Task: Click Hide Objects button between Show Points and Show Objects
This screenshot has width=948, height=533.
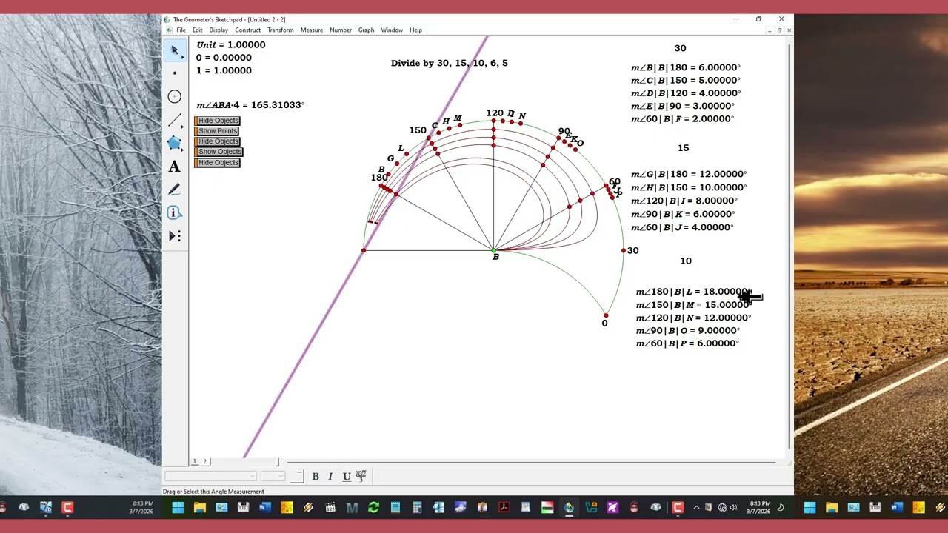Action: pyautogui.click(x=218, y=141)
